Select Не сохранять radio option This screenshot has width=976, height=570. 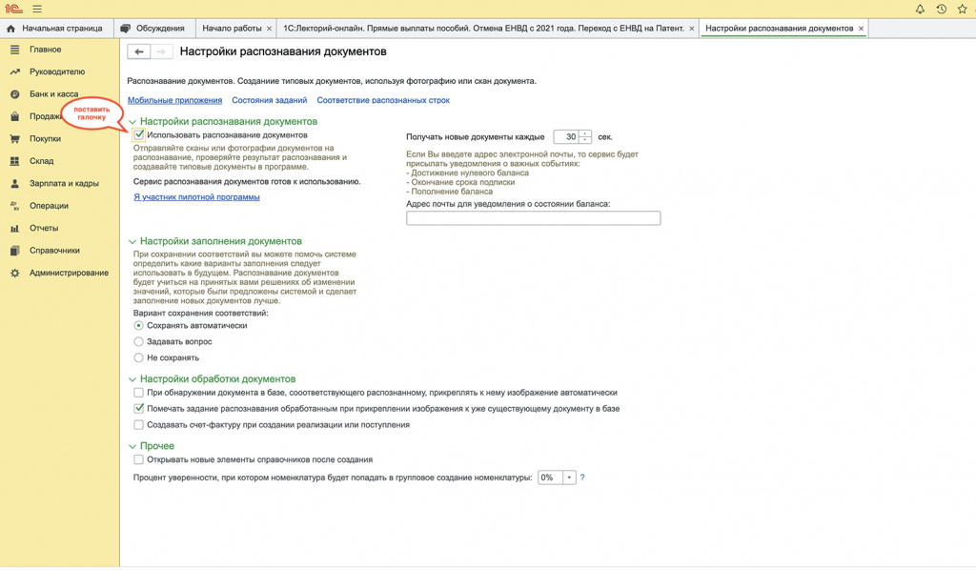(139, 357)
